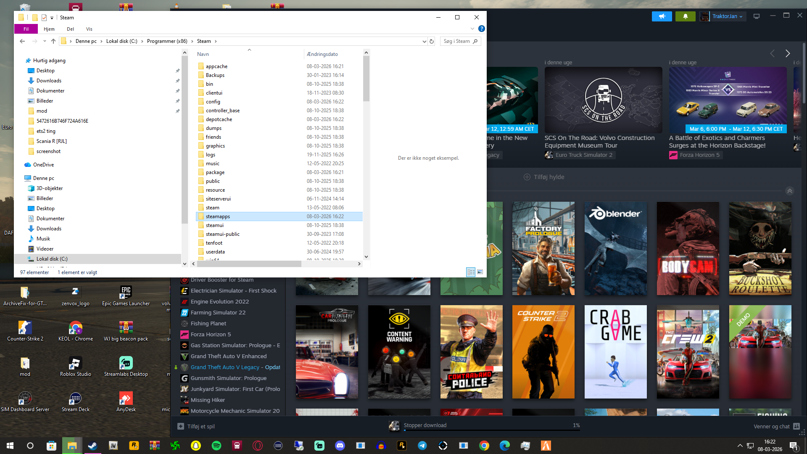Open Spotify from the taskbar
The height and width of the screenshot is (454, 807).
(216, 446)
